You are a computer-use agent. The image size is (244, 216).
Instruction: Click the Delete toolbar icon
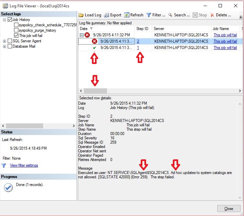click(x=212, y=15)
